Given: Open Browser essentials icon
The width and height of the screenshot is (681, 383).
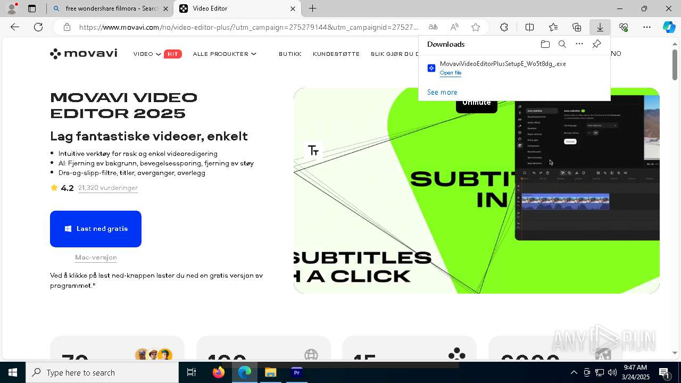Looking at the screenshot, I should tap(624, 27).
